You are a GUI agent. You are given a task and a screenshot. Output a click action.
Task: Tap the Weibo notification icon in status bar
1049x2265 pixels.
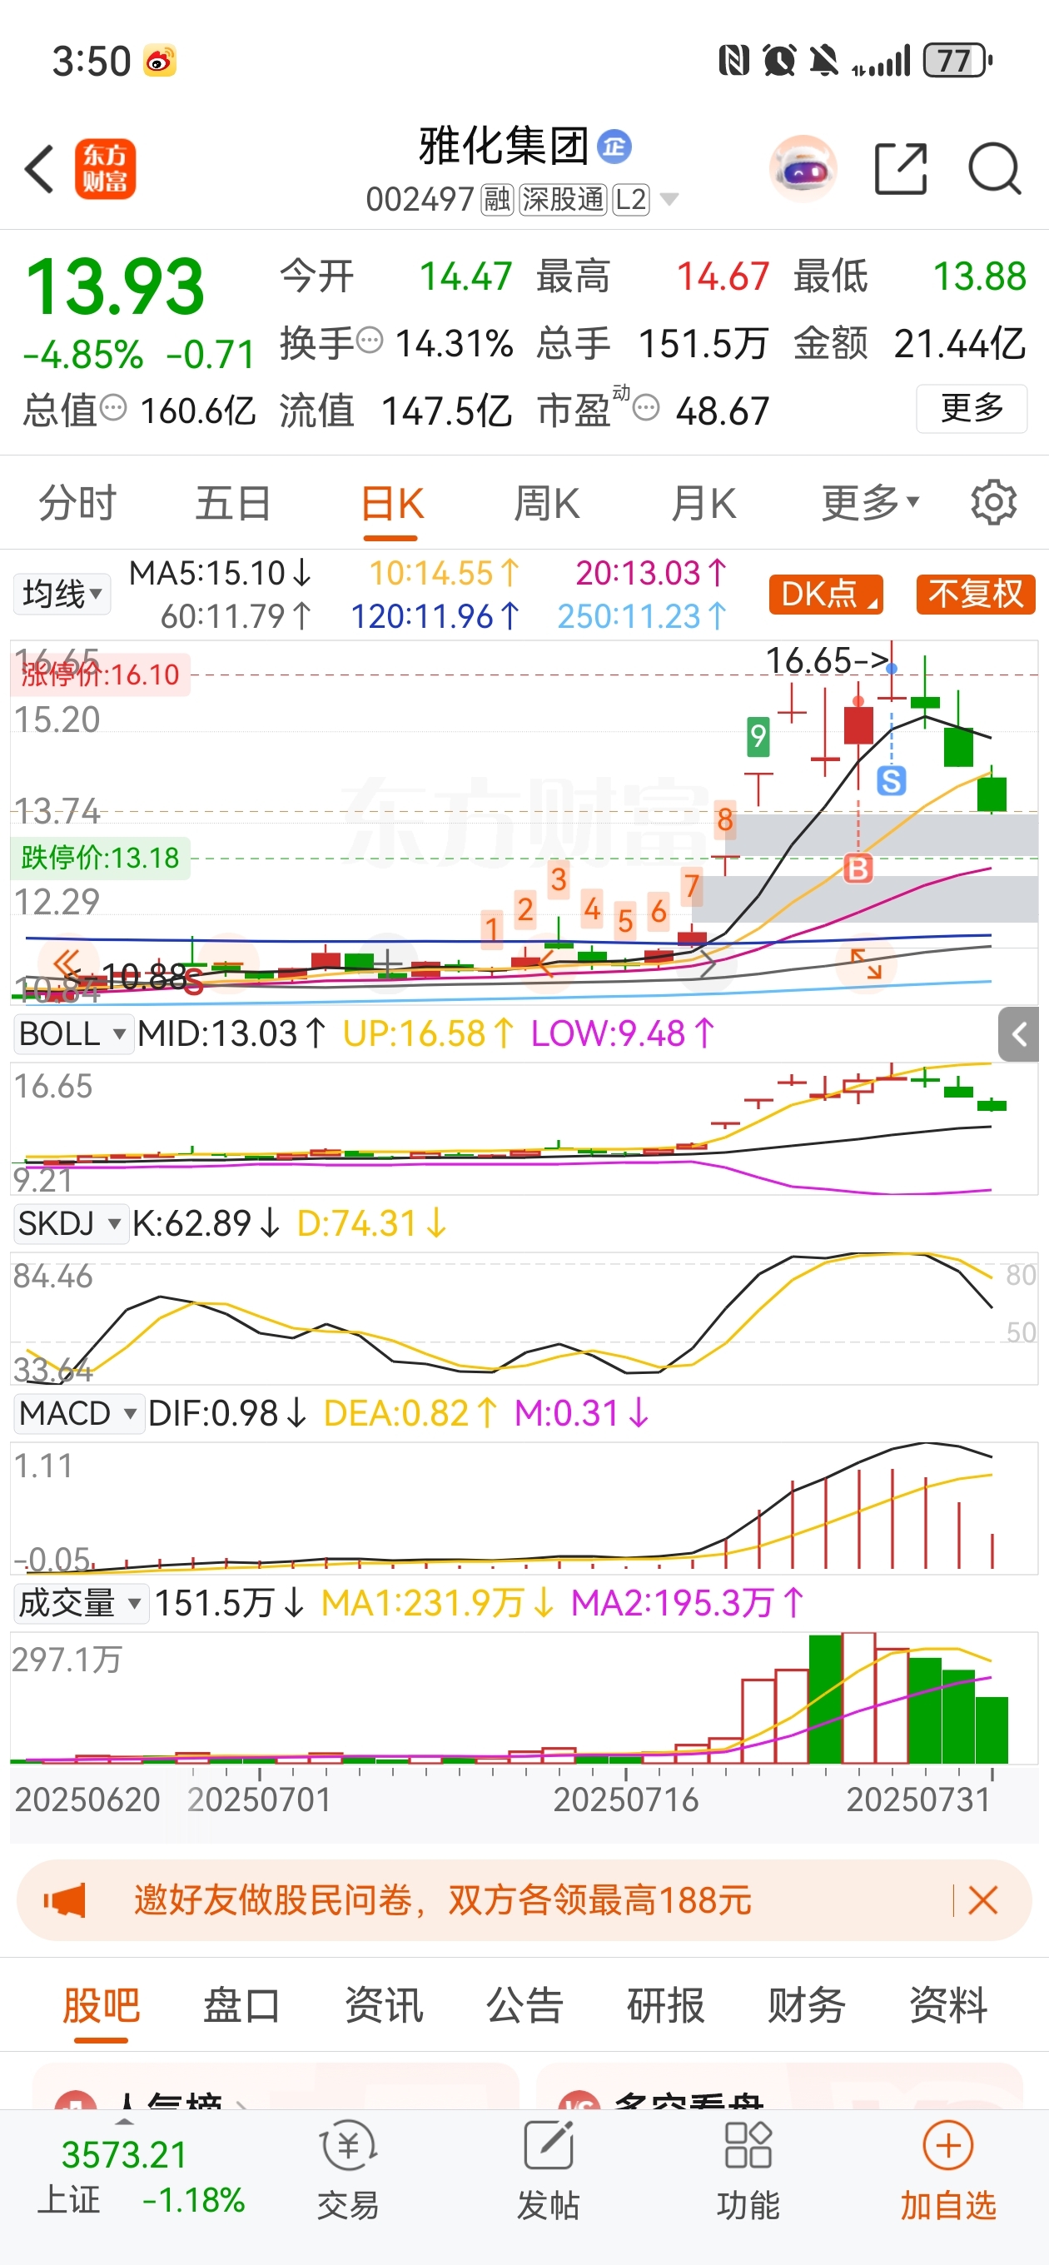coord(160,61)
